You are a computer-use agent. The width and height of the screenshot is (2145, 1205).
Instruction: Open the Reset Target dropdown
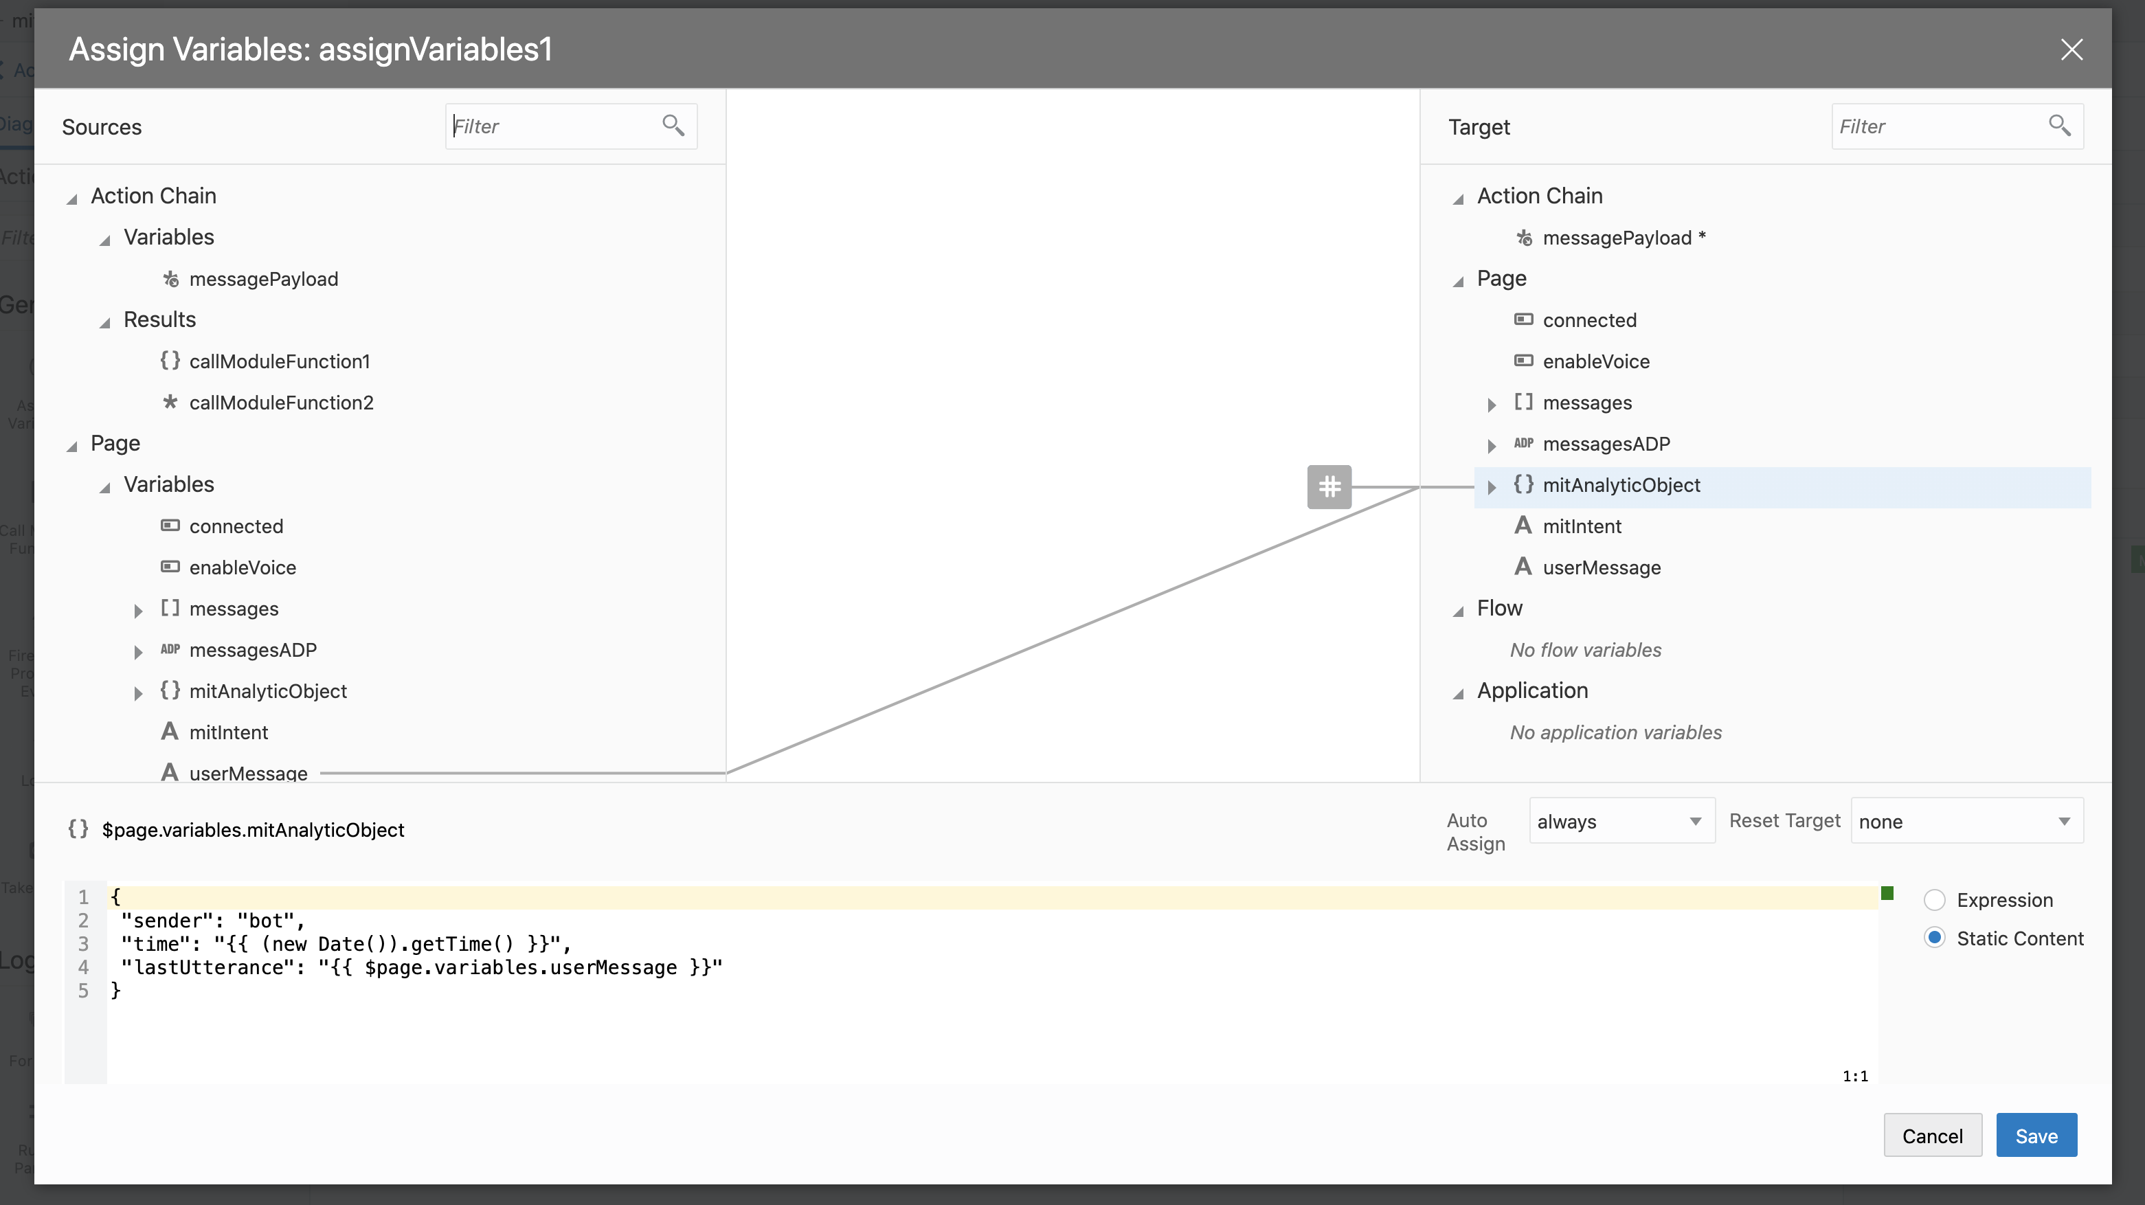click(x=1966, y=821)
